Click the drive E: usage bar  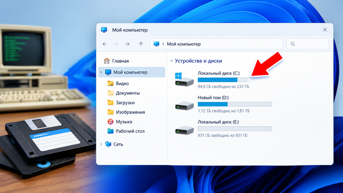(235, 128)
